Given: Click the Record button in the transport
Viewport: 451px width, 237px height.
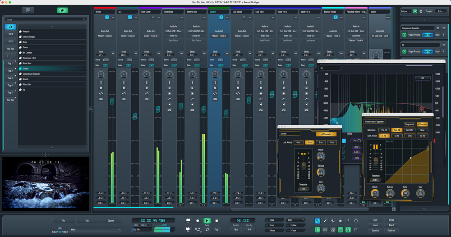Looking at the screenshot, I should [197, 221].
